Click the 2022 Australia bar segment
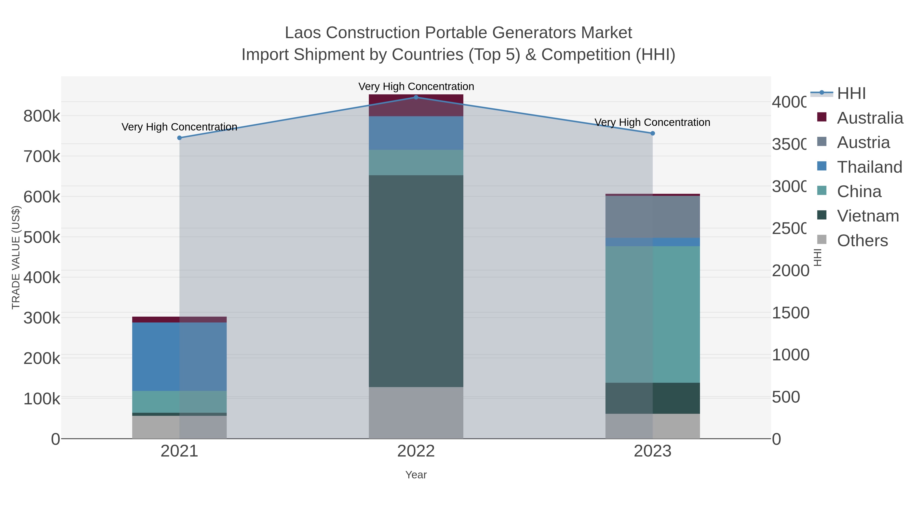Screen dimensions: 917x515 416,105
